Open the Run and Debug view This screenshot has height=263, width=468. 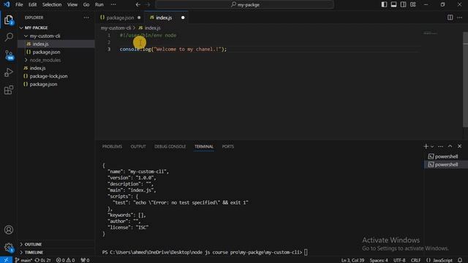(x=9, y=72)
